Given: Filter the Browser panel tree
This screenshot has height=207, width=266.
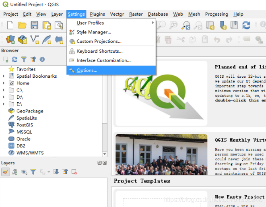Looking at the screenshot, I should (24, 60).
